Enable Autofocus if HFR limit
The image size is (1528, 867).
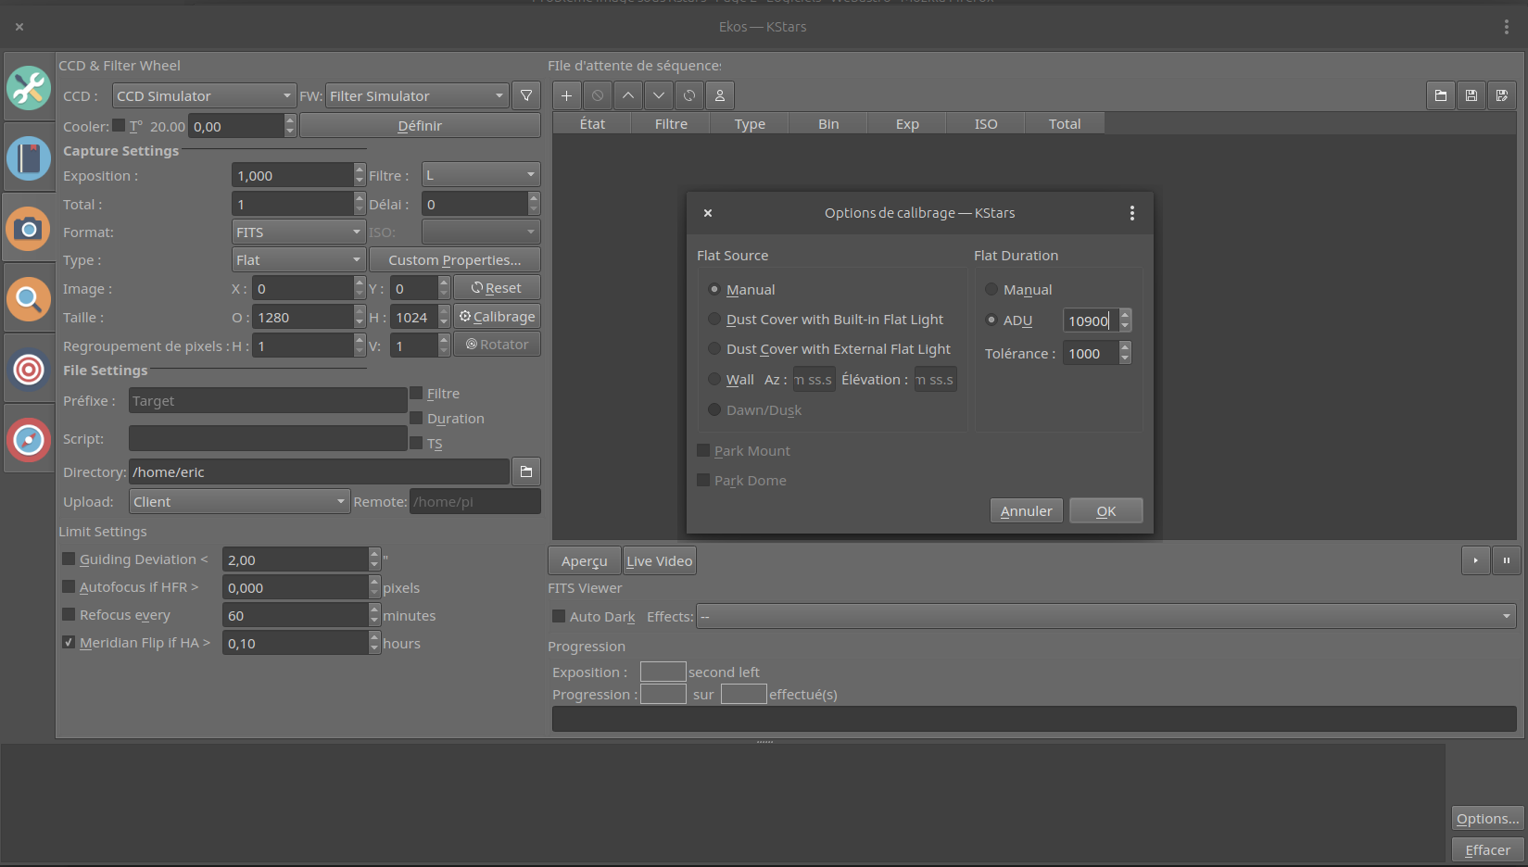tap(69, 586)
